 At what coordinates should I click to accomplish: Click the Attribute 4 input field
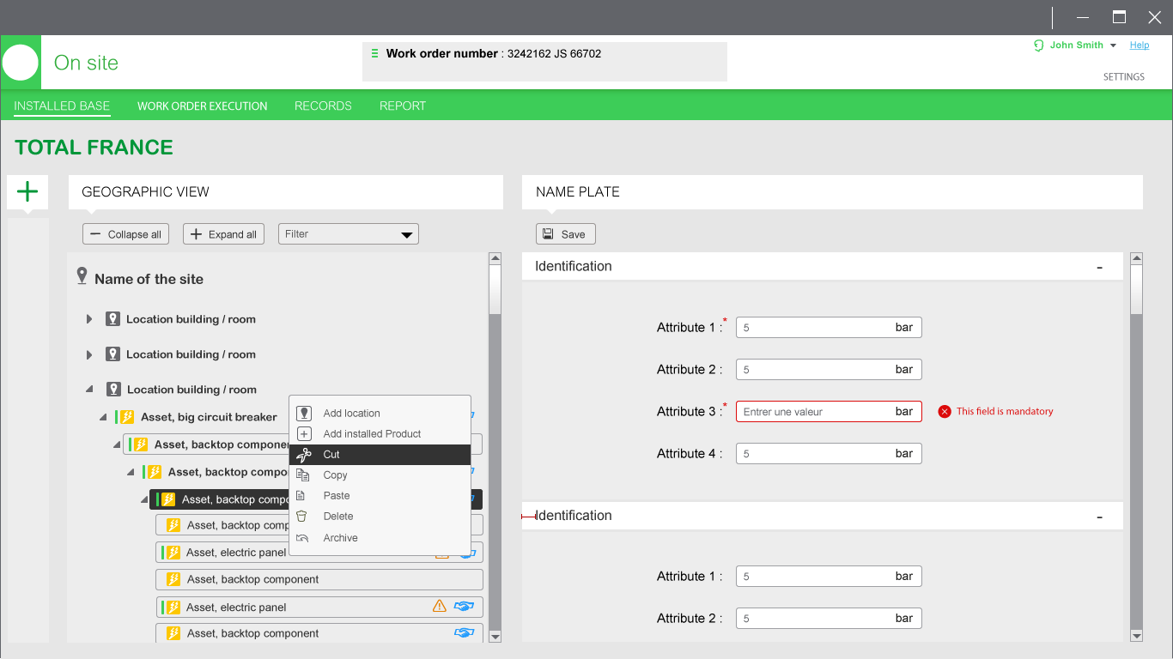829,454
